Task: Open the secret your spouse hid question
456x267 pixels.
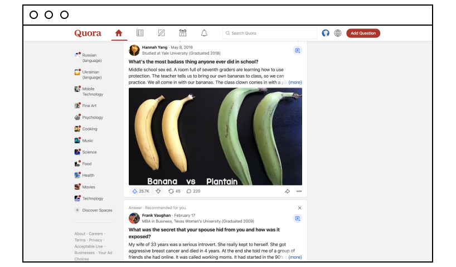Action: (204, 233)
